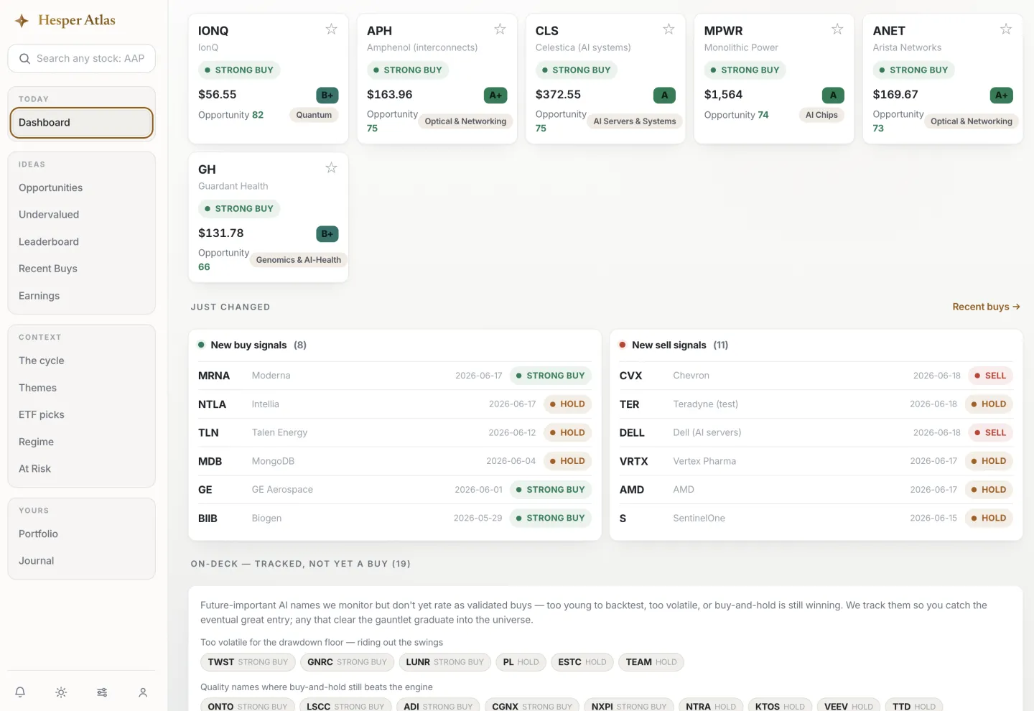Open user profile icon
1034x711 pixels.
pyautogui.click(x=143, y=692)
